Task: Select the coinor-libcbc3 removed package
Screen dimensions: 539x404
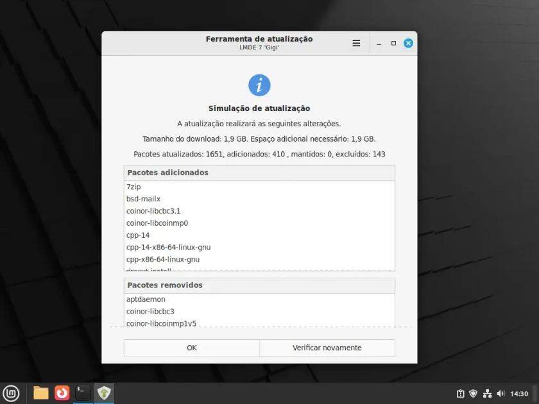Action: click(x=259, y=312)
